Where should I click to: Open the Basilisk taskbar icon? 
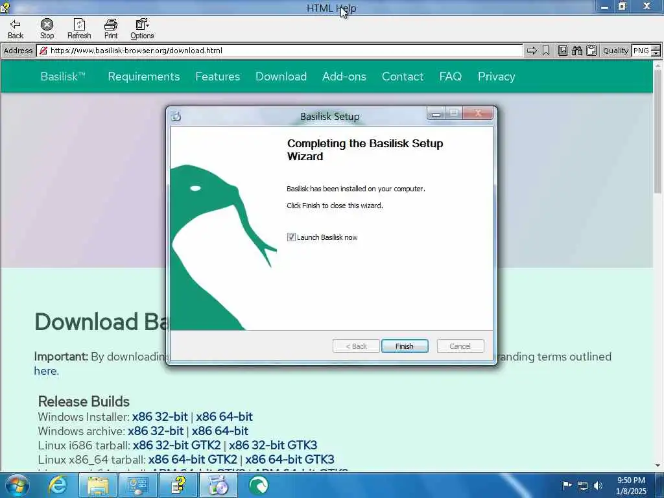coord(259,485)
